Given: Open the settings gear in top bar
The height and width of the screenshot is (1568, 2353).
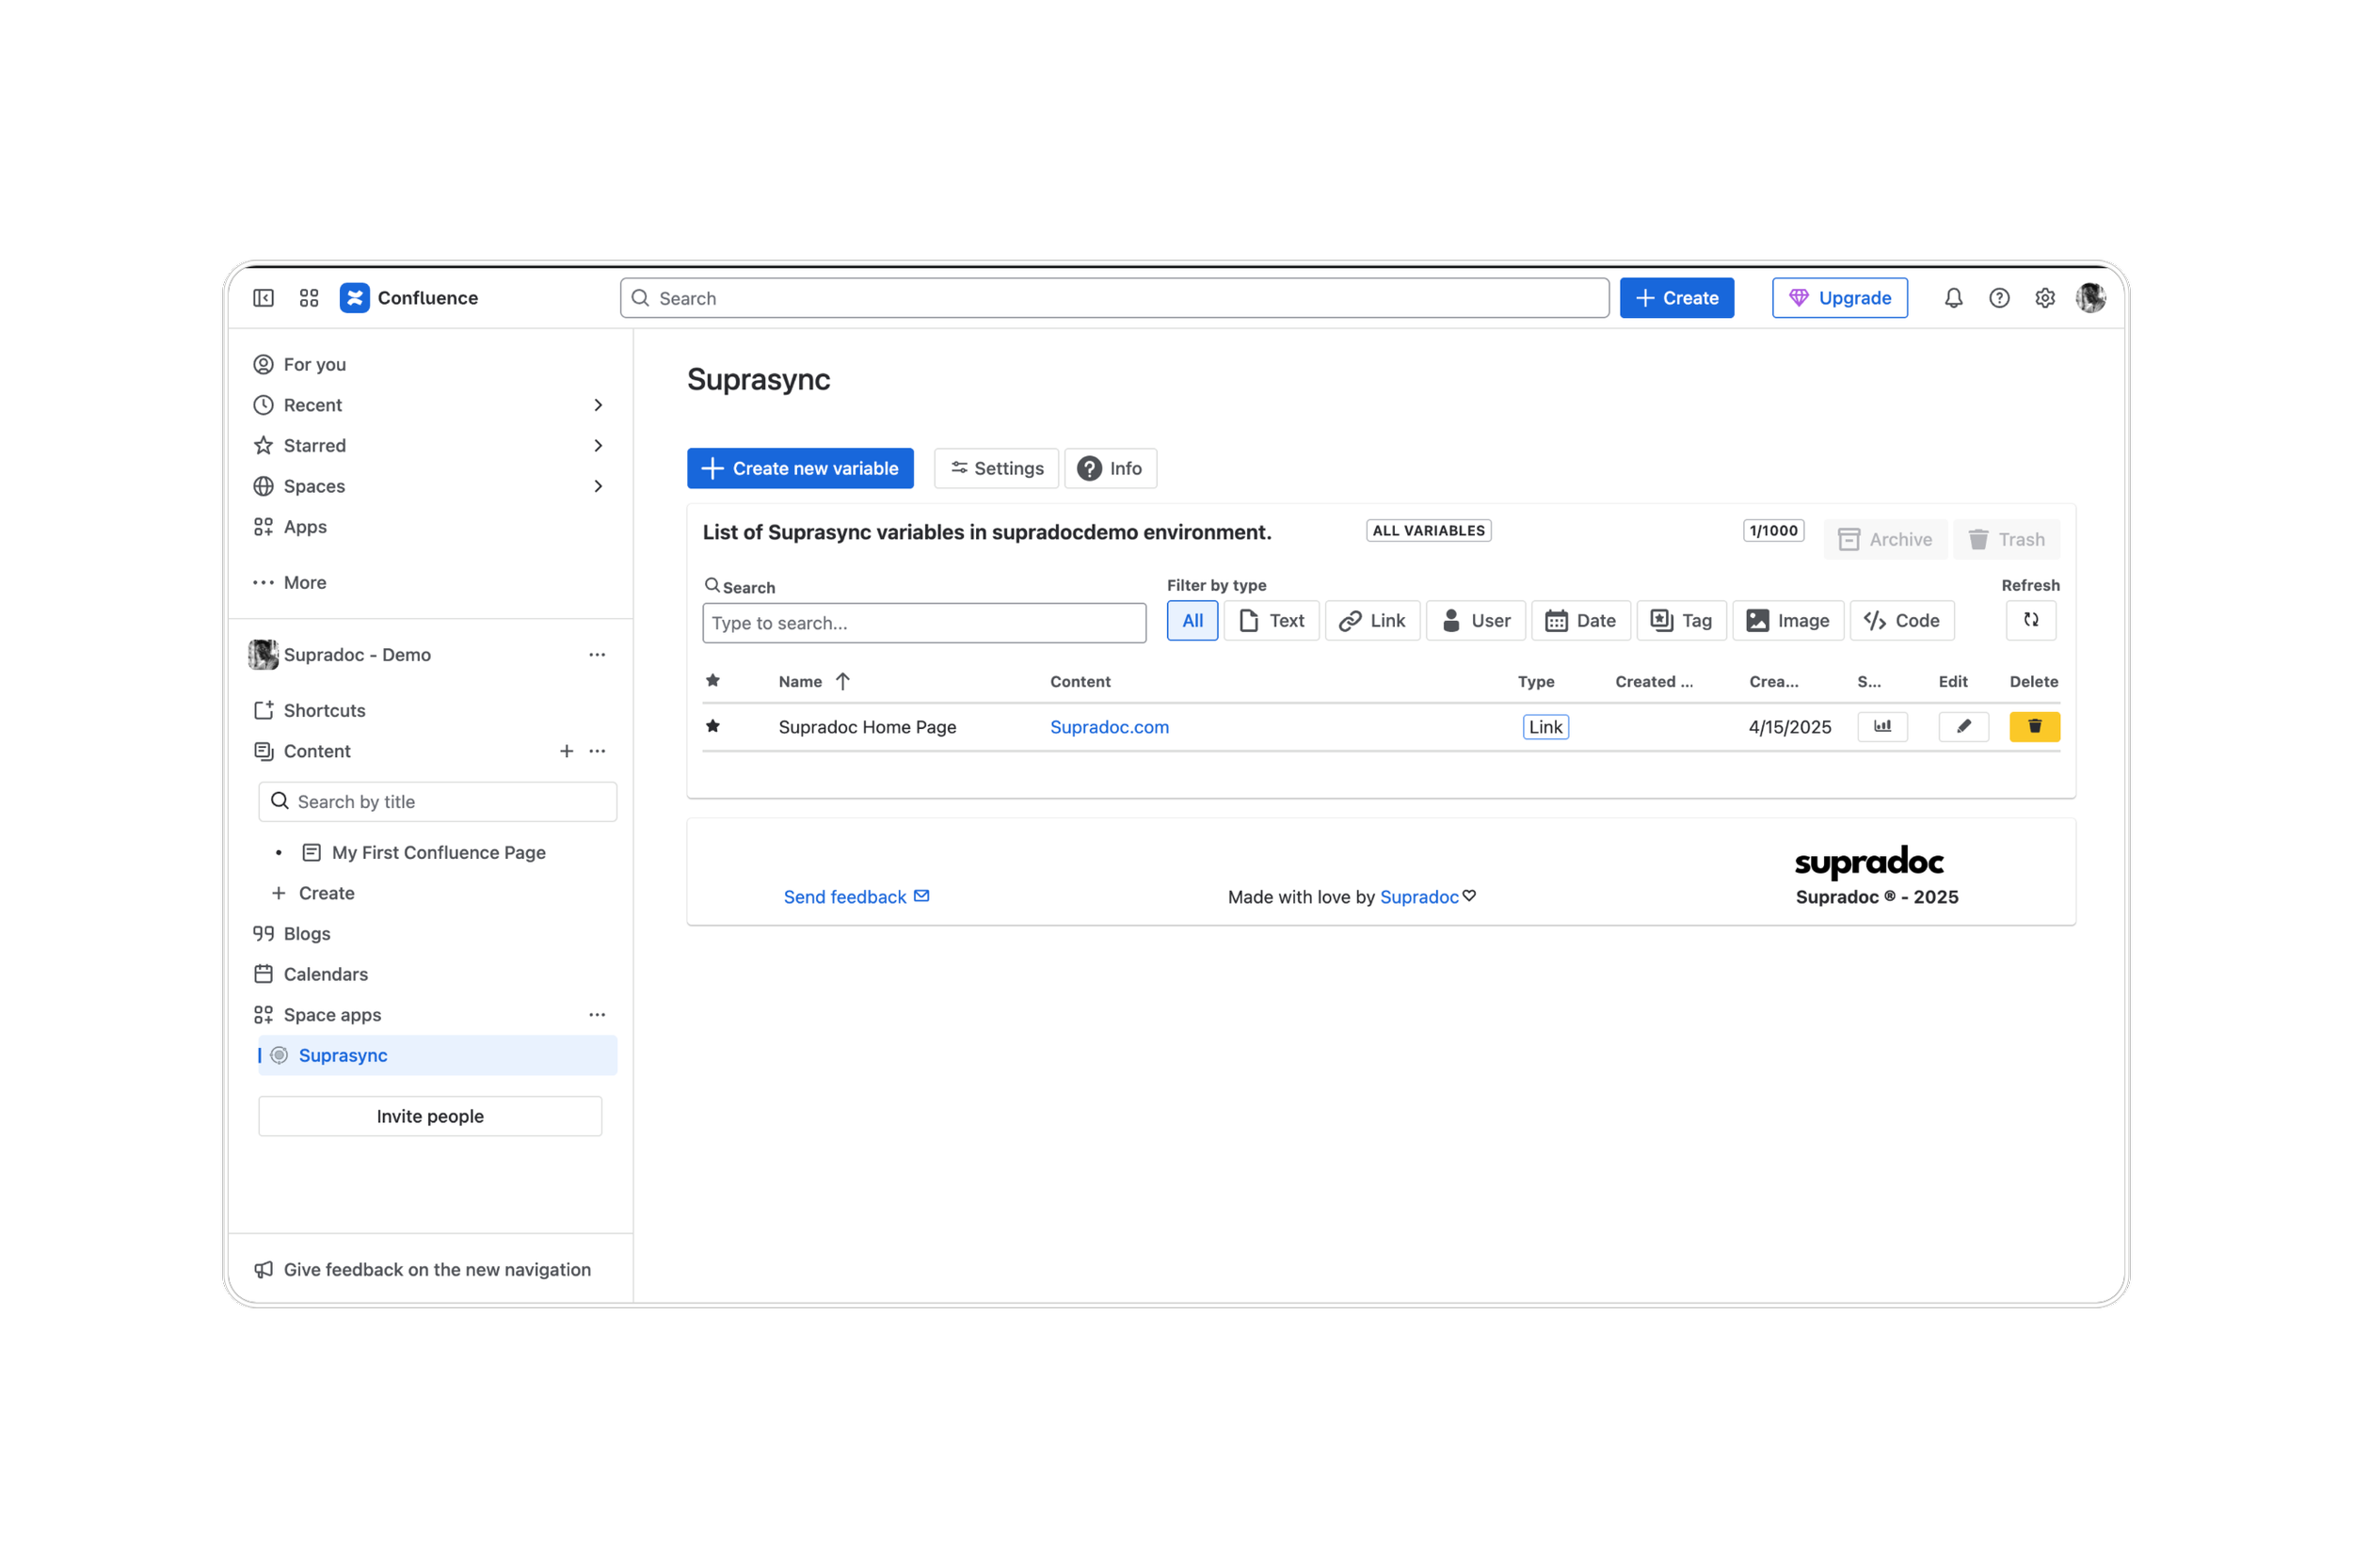Looking at the screenshot, I should 2045,298.
